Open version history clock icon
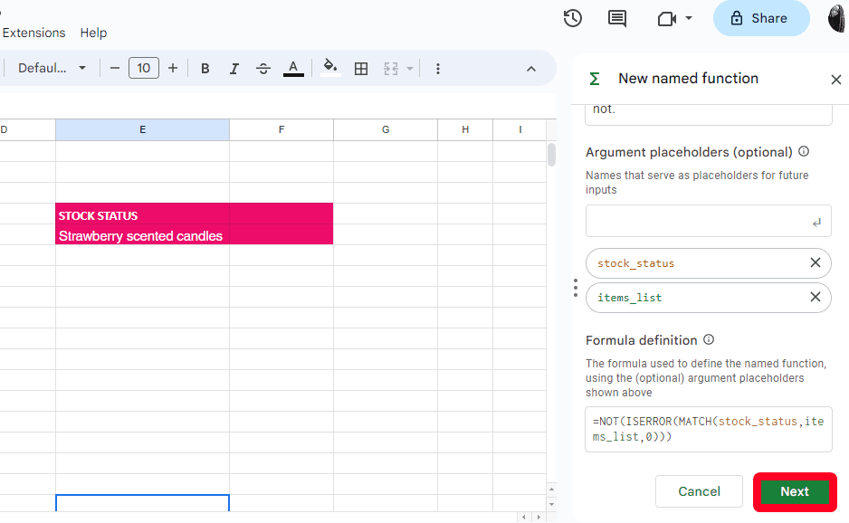This screenshot has height=523, width=849. pyautogui.click(x=572, y=18)
